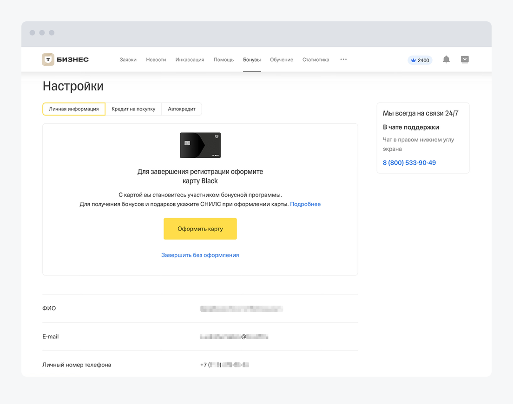Follow the Подробнее link
This screenshot has width=513, height=404.
(x=305, y=204)
